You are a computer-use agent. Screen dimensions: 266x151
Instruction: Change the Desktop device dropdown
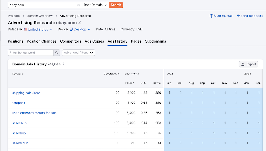80,30
